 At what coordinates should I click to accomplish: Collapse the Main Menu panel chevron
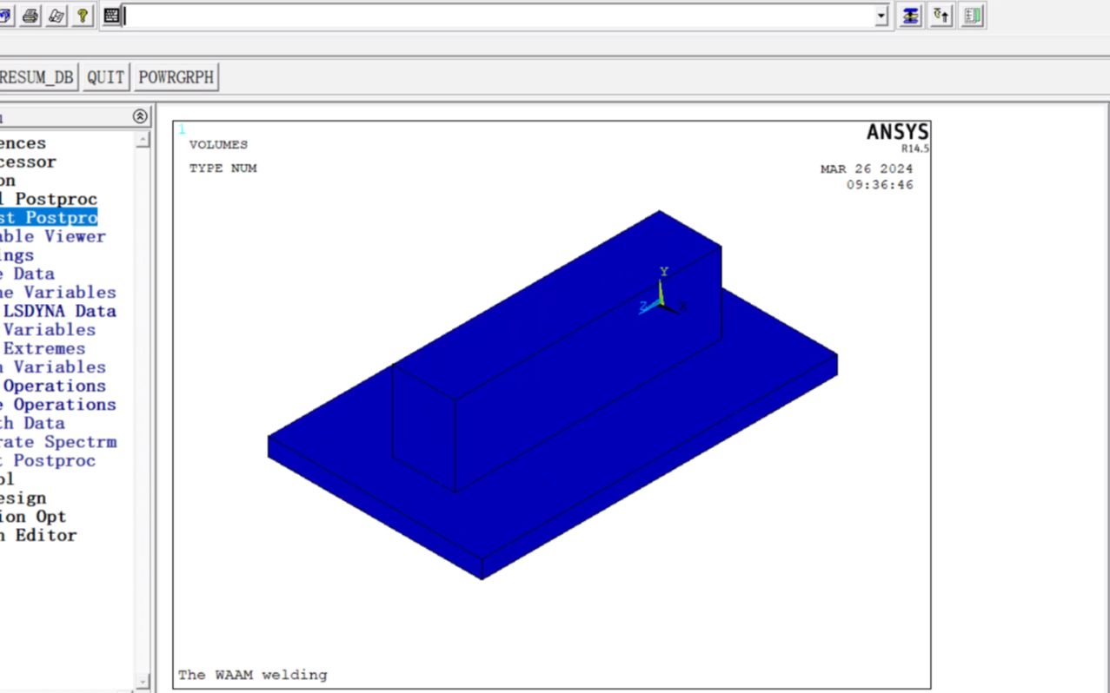click(140, 116)
